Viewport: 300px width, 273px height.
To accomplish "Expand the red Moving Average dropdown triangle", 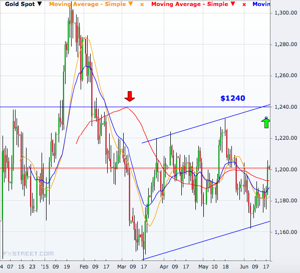I will coord(233,4).
